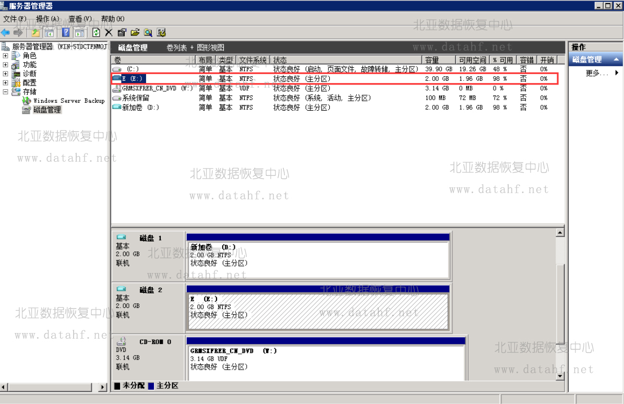Click the 磁盘管理 tree node icon
The height and width of the screenshot is (404, 624).
pyautogui.click(x=26, y=110)
